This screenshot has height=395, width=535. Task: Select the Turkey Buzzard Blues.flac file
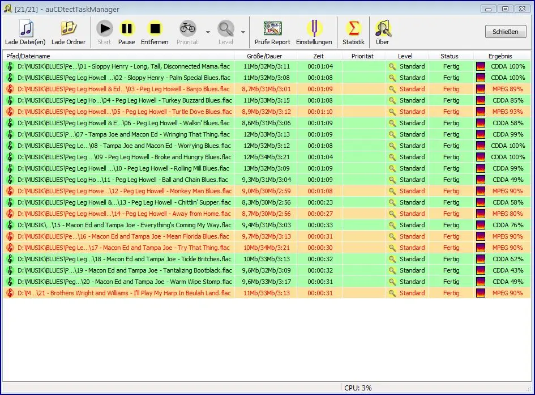click(x=267, y=100)
